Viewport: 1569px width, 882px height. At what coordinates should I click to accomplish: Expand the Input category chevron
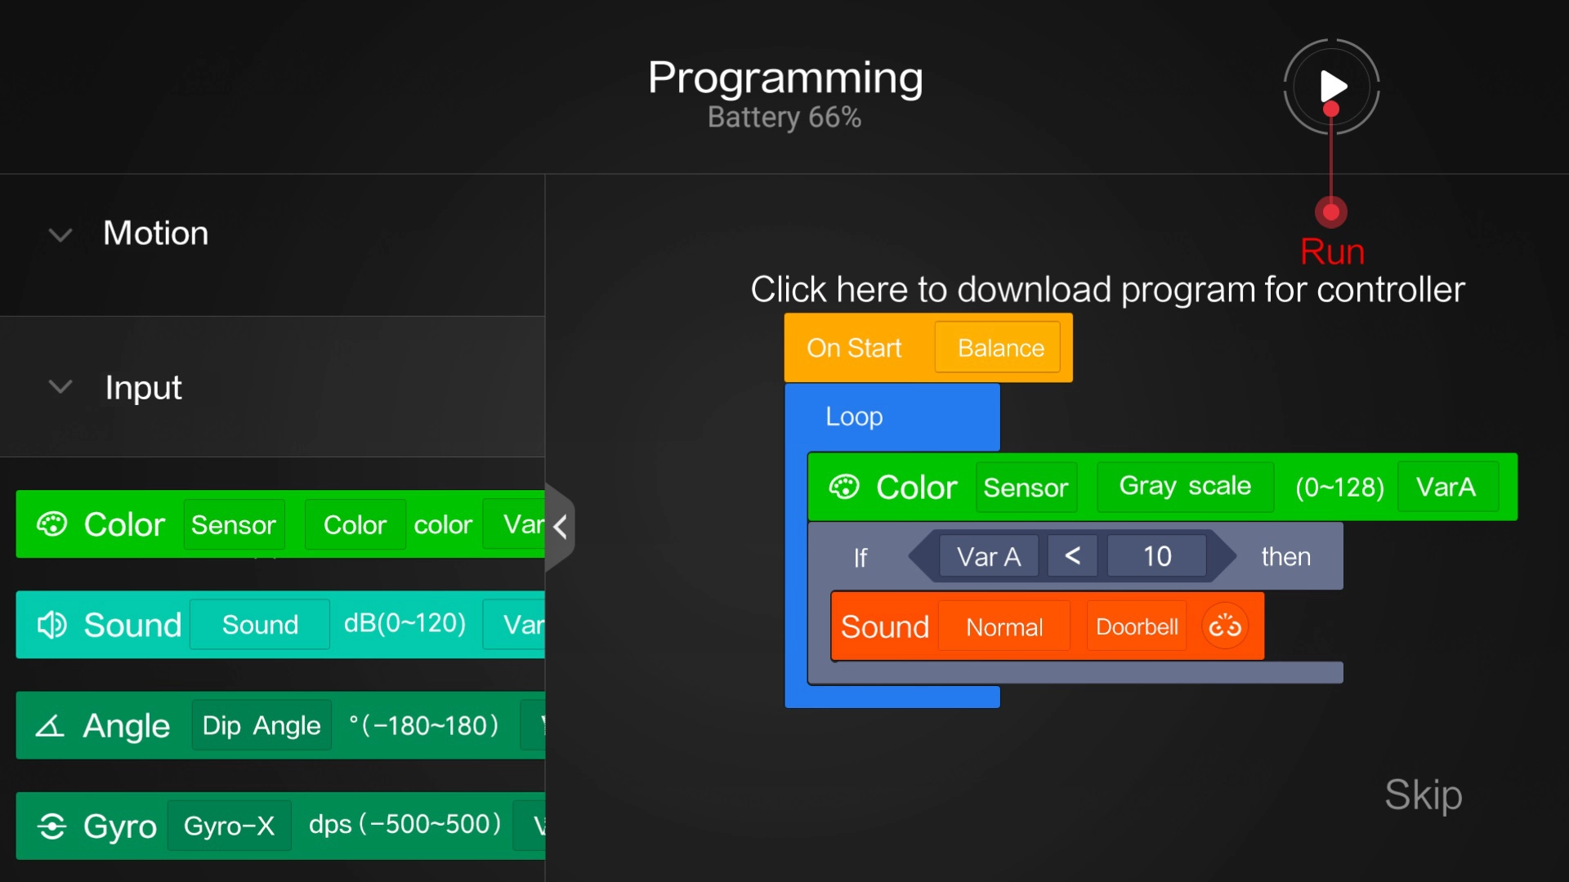pos(60,386)
